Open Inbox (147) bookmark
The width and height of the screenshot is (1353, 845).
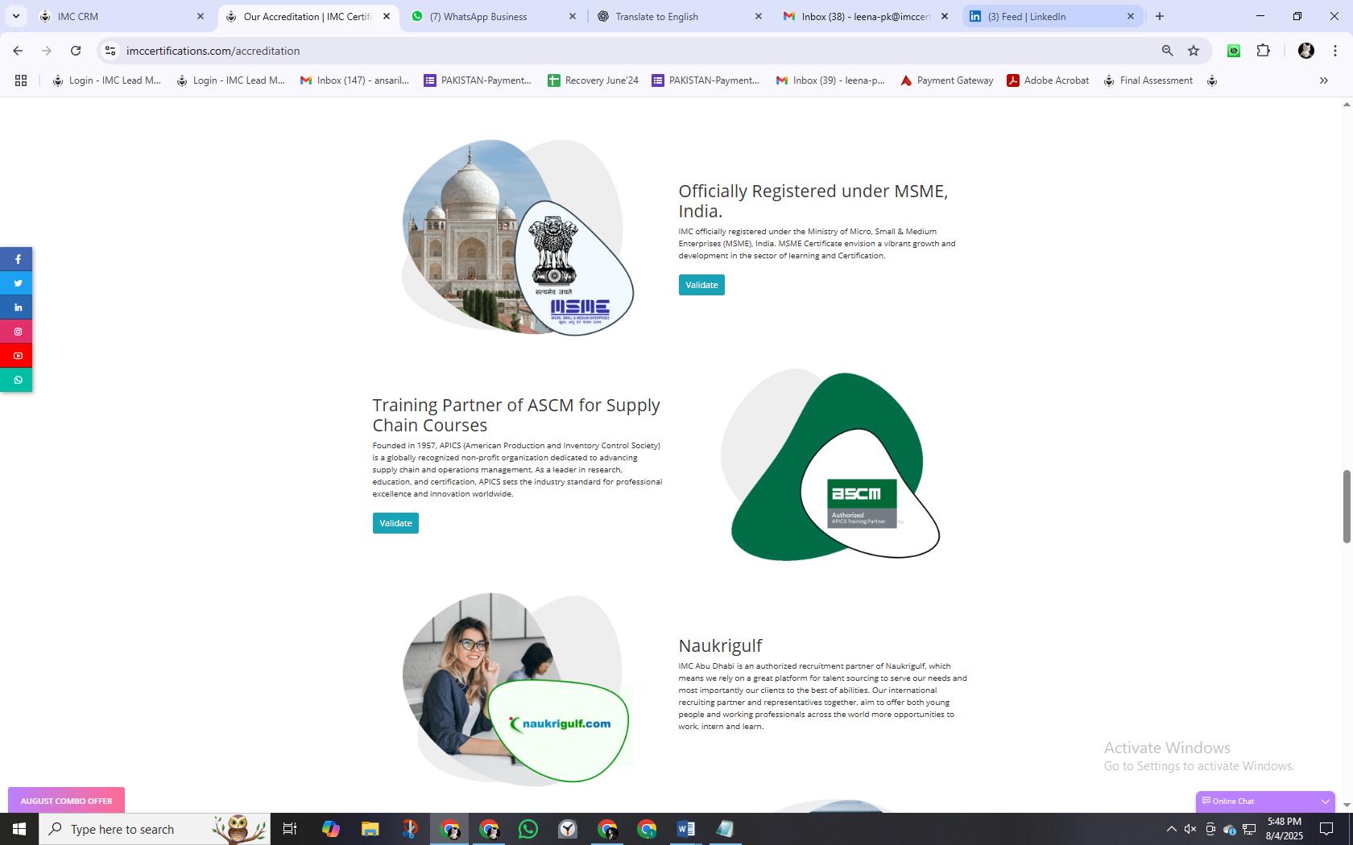[x=354, y=80]
